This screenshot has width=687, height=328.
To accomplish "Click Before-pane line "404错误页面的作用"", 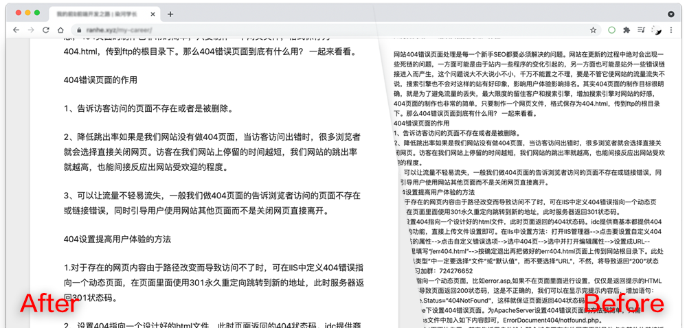I will 422,124.
